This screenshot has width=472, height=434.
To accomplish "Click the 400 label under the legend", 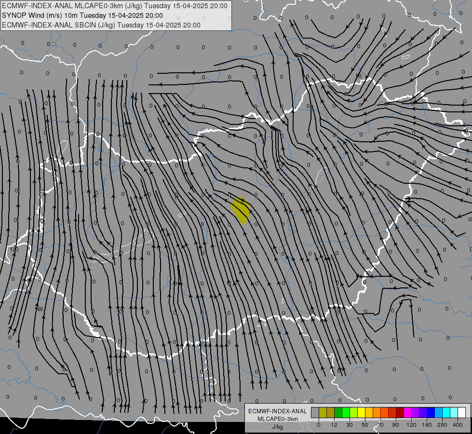I will (x=458, y=425).
